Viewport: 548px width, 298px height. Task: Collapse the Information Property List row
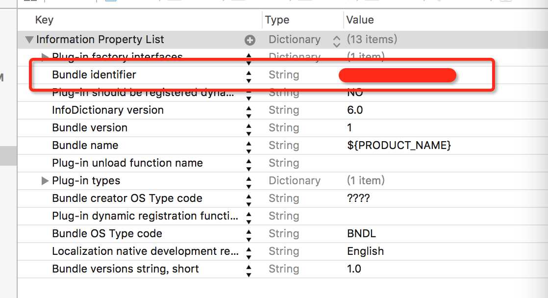(29, 40)
